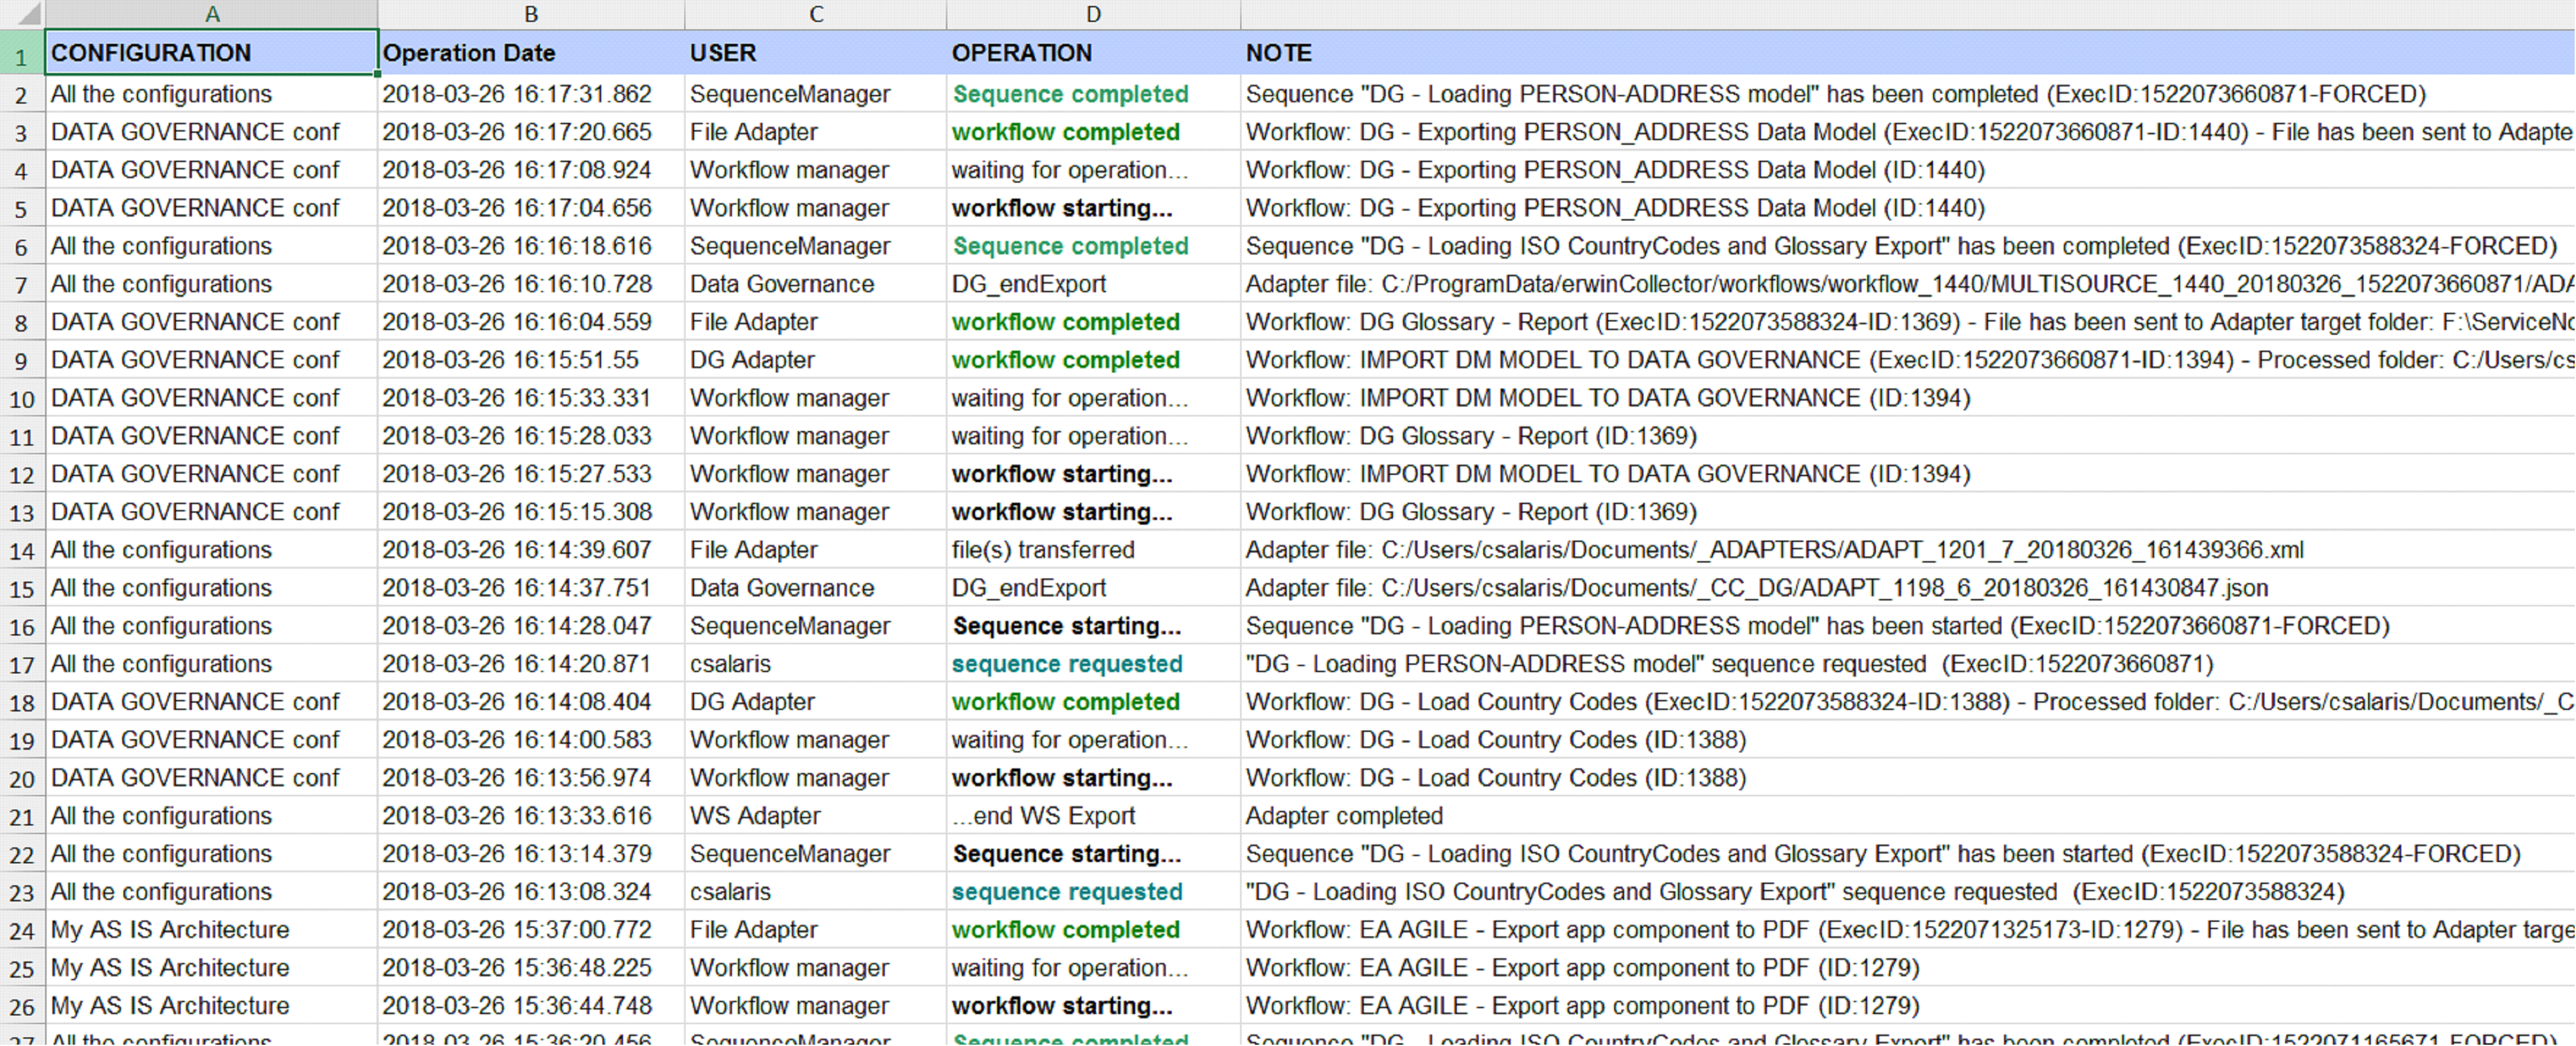Select 'csalaris' user cell in row 23

(x=730, y=892)
